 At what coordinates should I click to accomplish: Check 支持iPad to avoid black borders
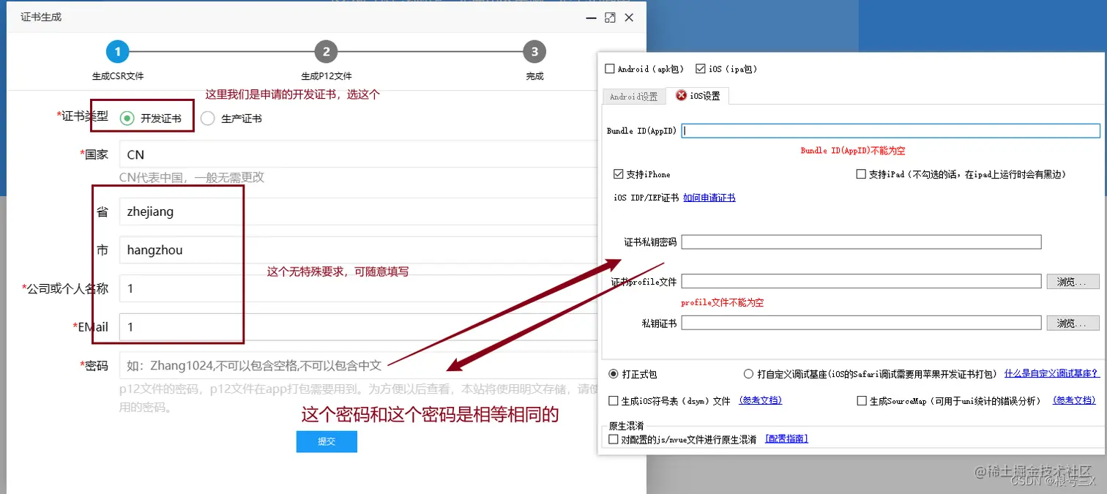pyautogui.click(x=860, y=173)
